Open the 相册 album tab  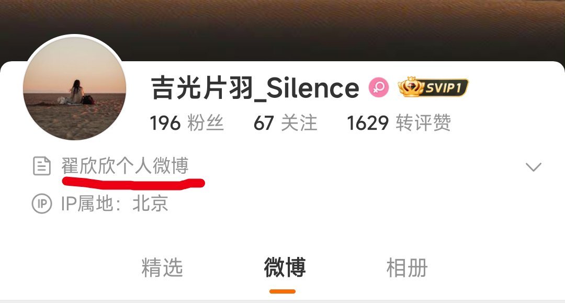pyautogui.click(x=407, y=268)
